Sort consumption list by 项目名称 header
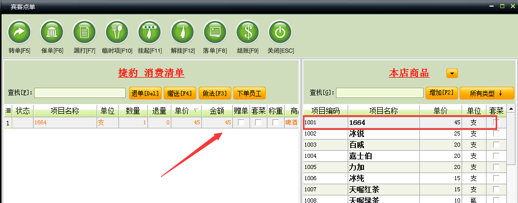 (x=65, y=111)
